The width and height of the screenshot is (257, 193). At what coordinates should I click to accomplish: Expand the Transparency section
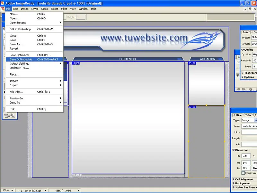click(x=243, y=73)
